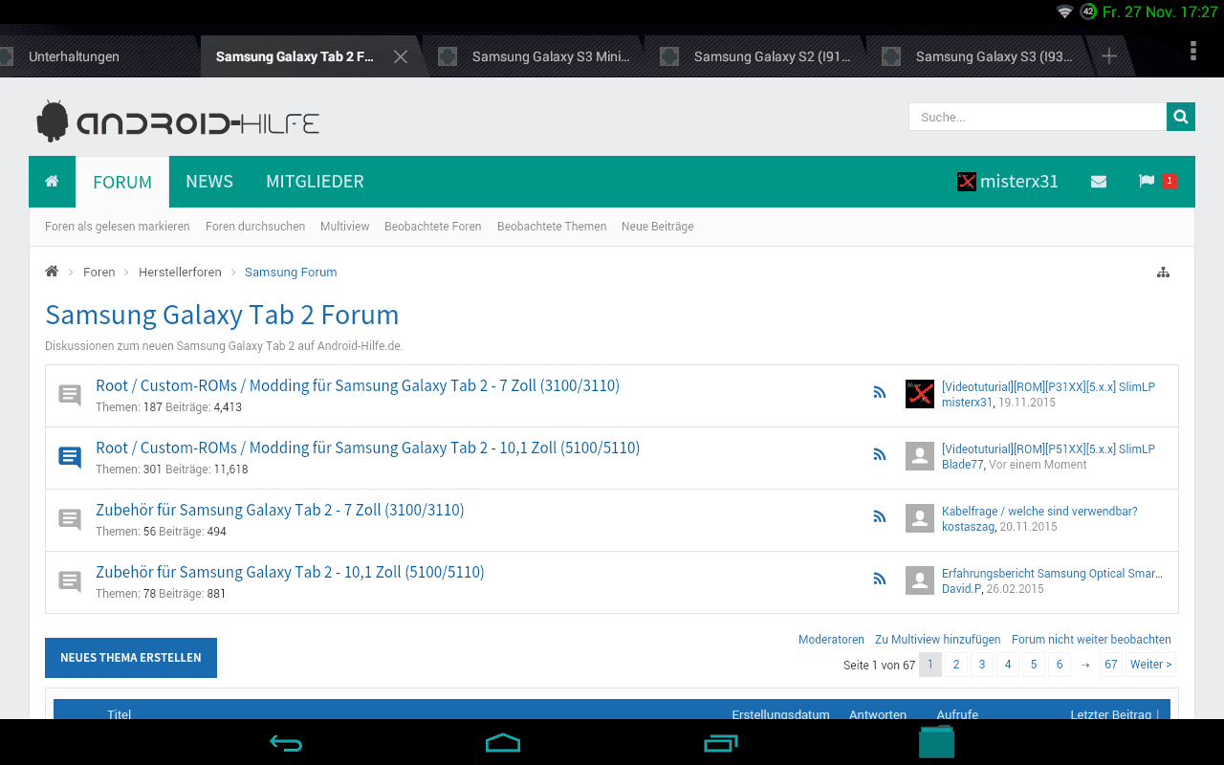
Task: Click Samsung Forum breadcrumb
Action: tap(291, 273)
